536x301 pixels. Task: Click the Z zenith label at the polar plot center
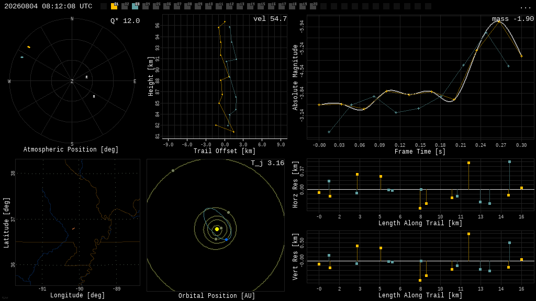click(72, 81)
